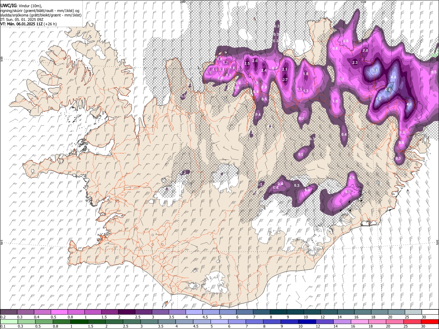
Task: Click the 2.7 precipitation value on map
Action: click(285, 80)
